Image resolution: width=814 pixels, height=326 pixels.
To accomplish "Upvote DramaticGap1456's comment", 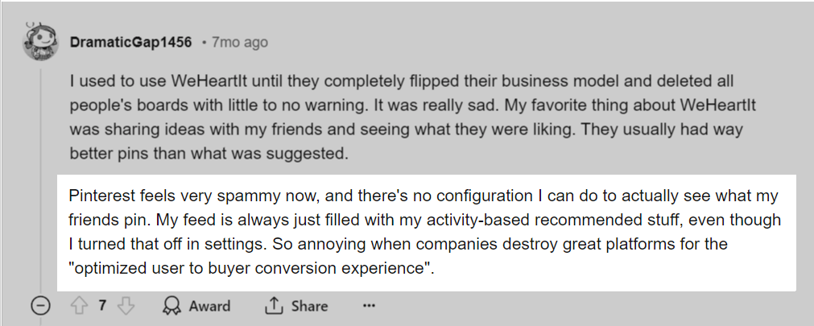I will (x=79, y=306).
